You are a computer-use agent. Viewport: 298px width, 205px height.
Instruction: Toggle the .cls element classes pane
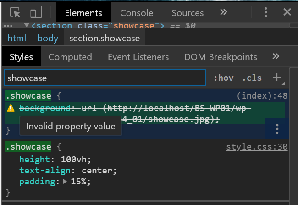click(x=252, y=78)
